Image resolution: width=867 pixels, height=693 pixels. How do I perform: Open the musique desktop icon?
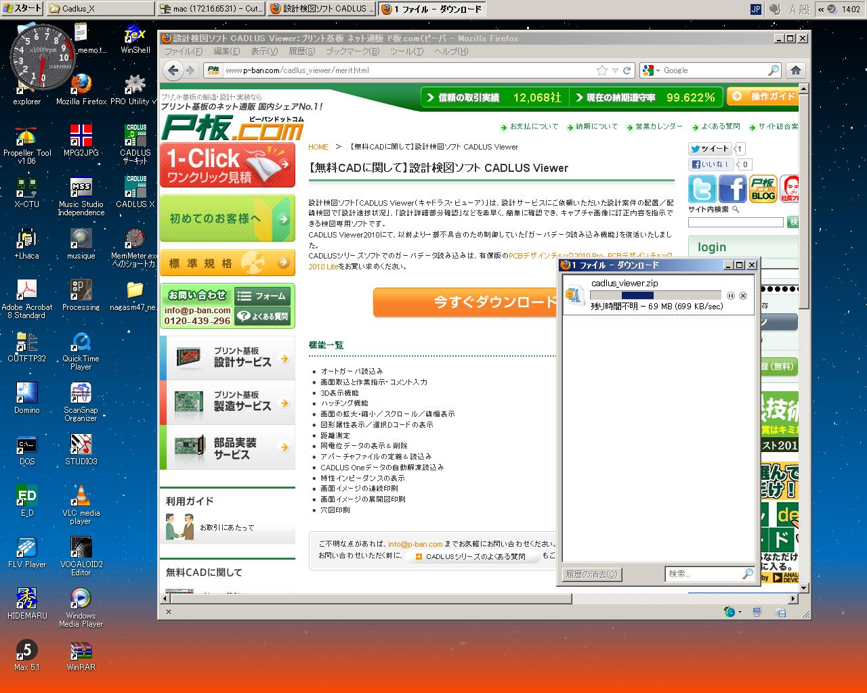(81, 244)
